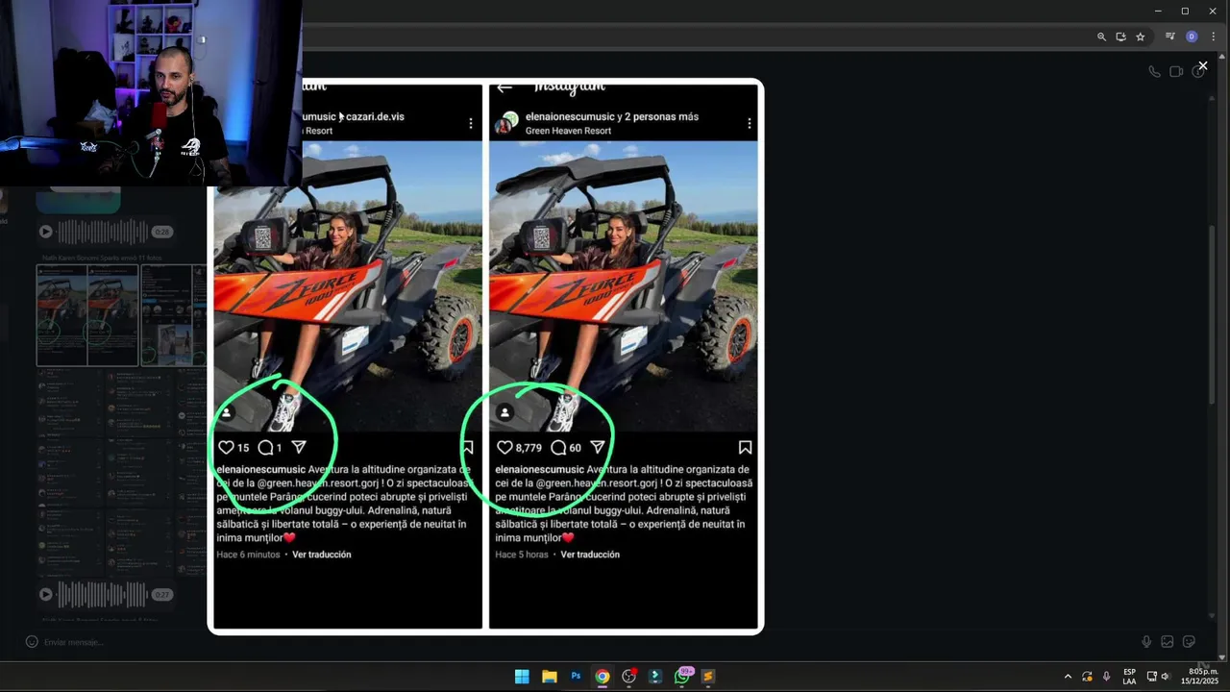Open the tray volume control
The width and height of the screenshot is (1230, 692).
pos(1165,677)
